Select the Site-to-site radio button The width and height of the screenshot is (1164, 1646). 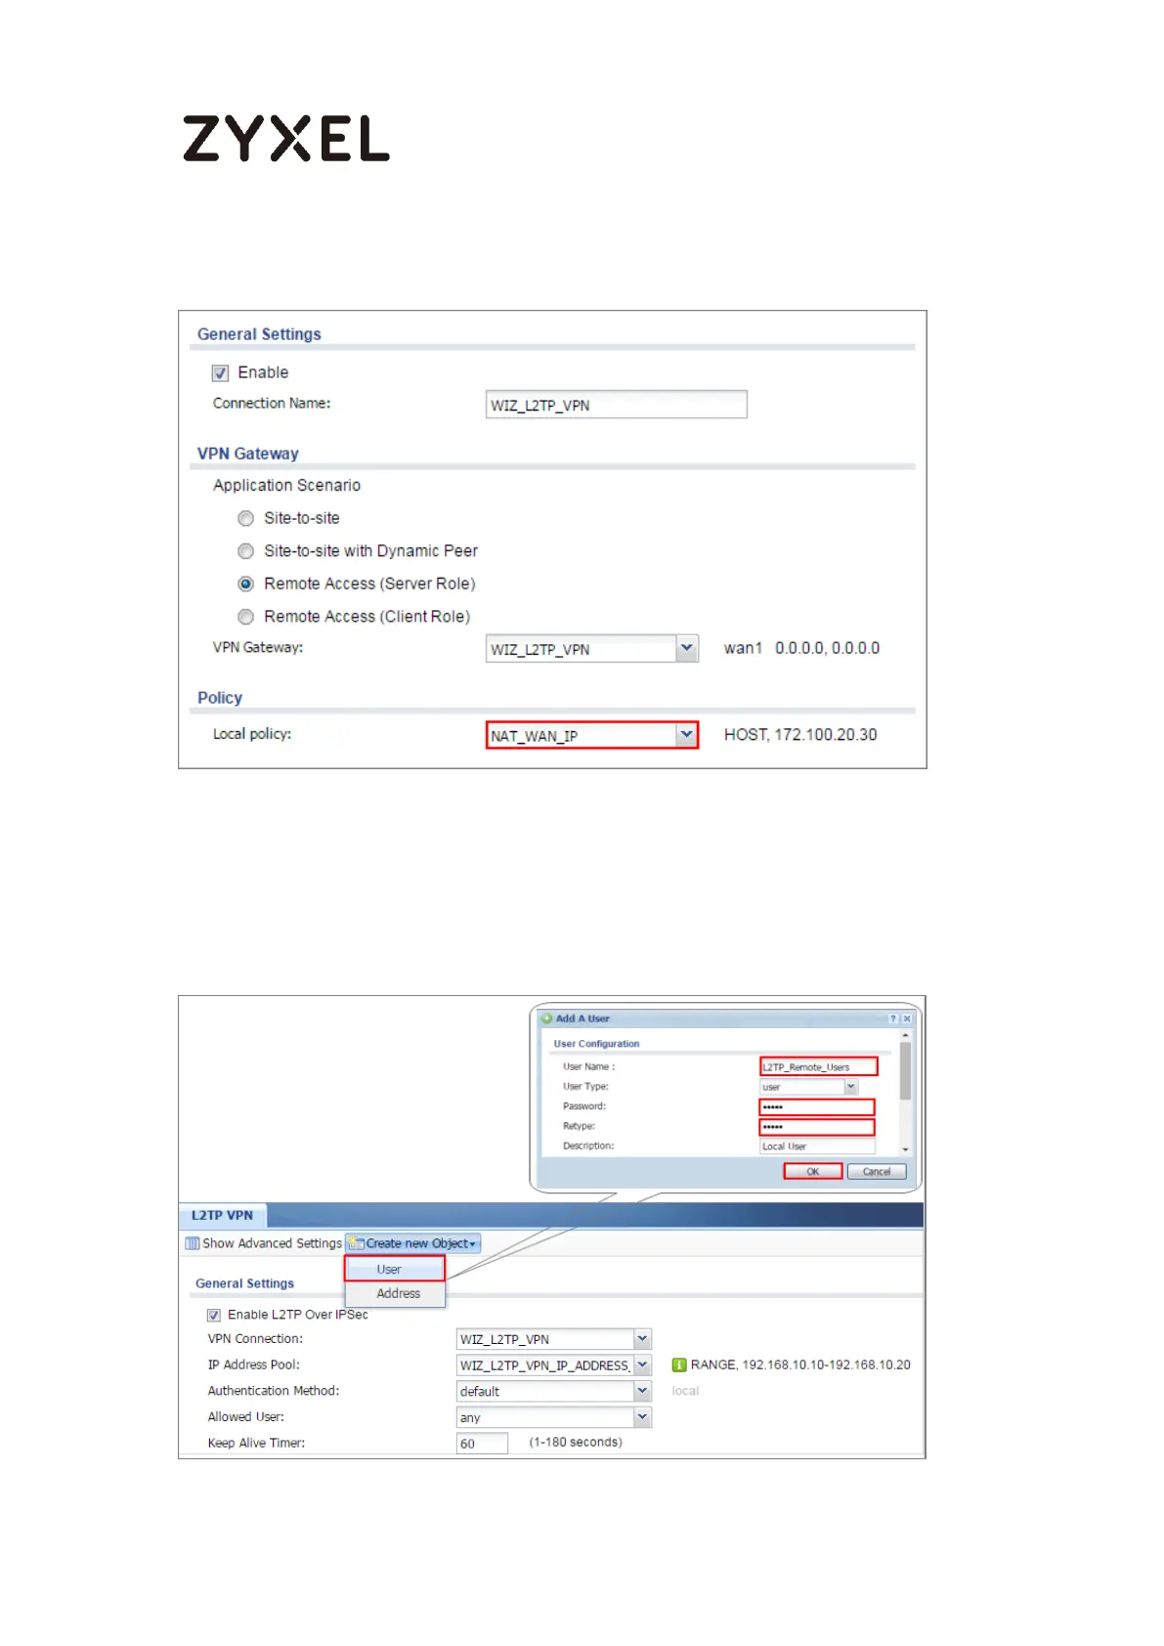pos(245,519)
